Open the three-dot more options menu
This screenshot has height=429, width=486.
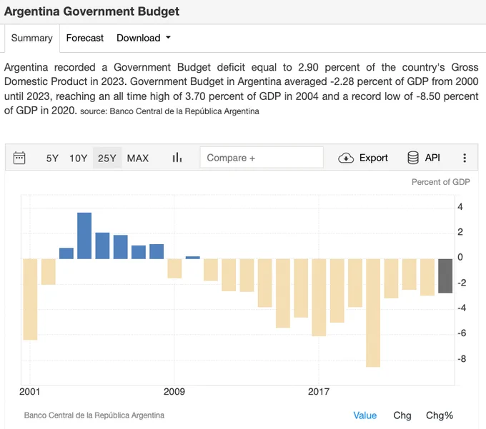pyautogui.click(x=465, y=158)
